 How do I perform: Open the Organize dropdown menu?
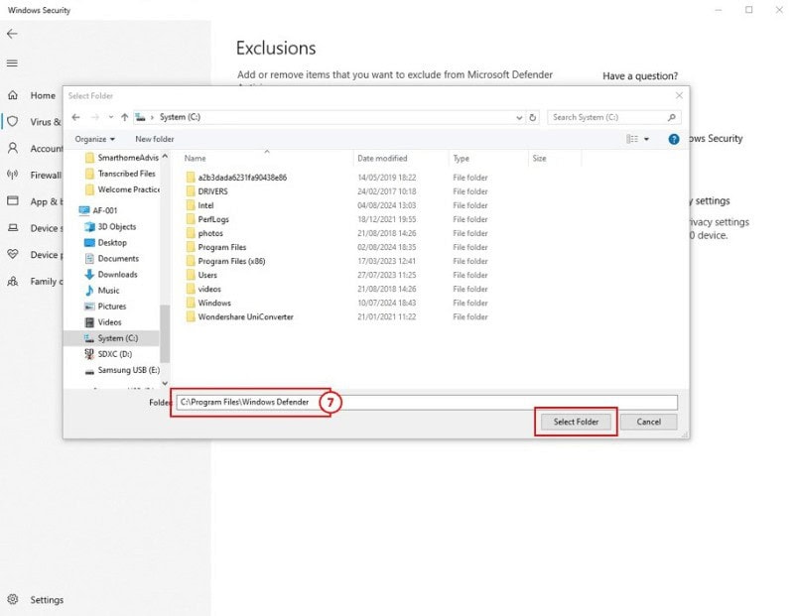94,139
